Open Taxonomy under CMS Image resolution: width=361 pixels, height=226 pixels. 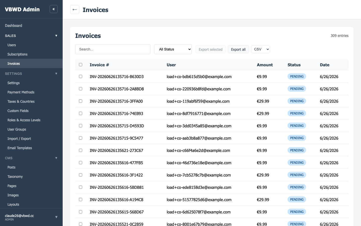pos(31,177)
